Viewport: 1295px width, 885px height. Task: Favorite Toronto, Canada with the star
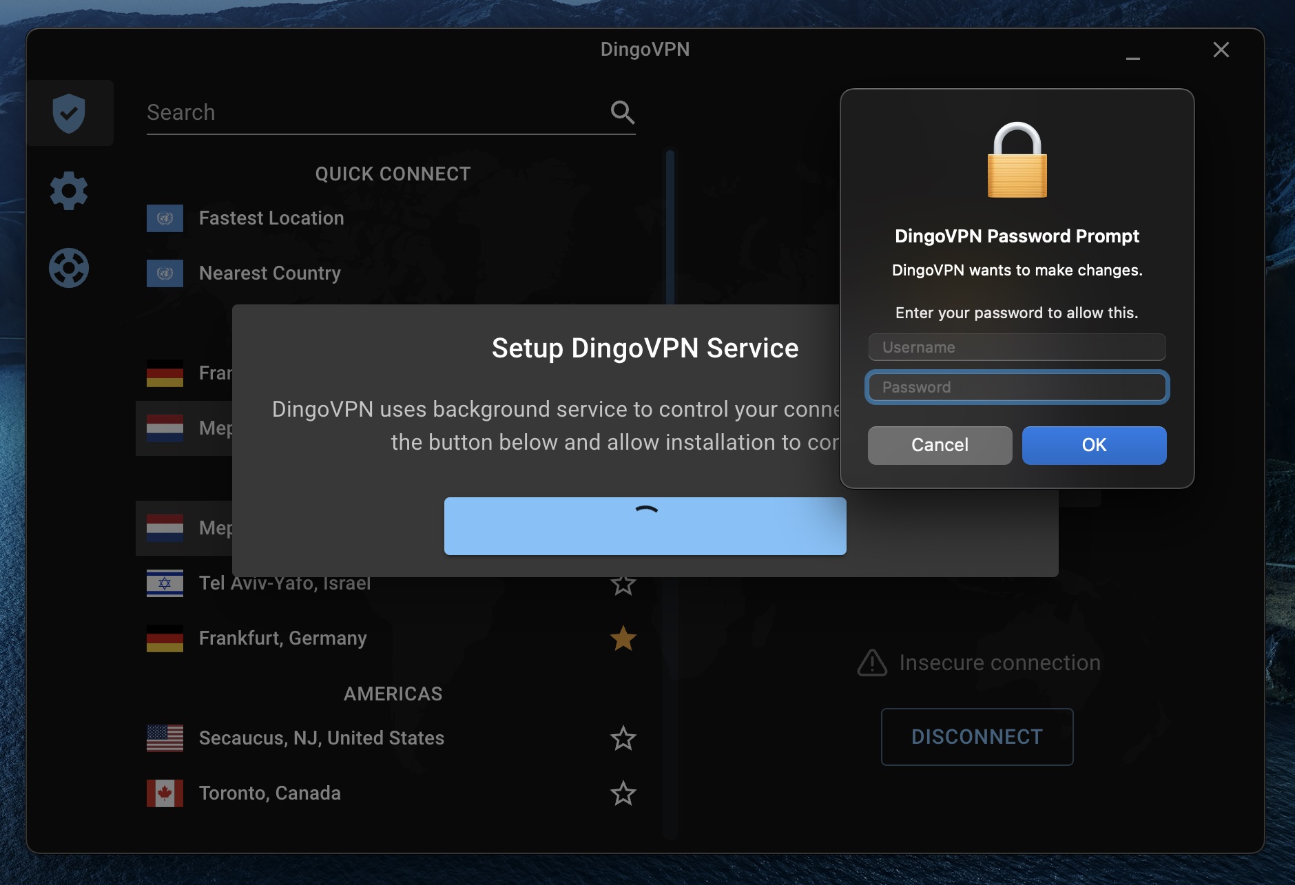coord(623,793)
